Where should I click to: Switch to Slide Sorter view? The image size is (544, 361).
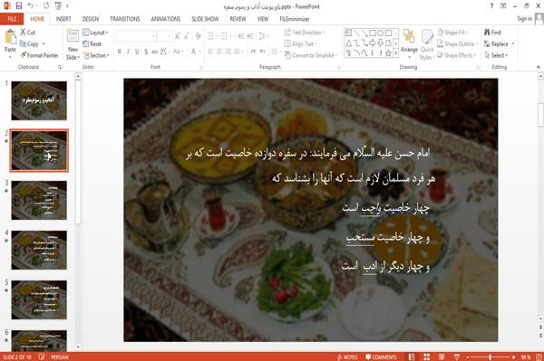tap(427, 357)
